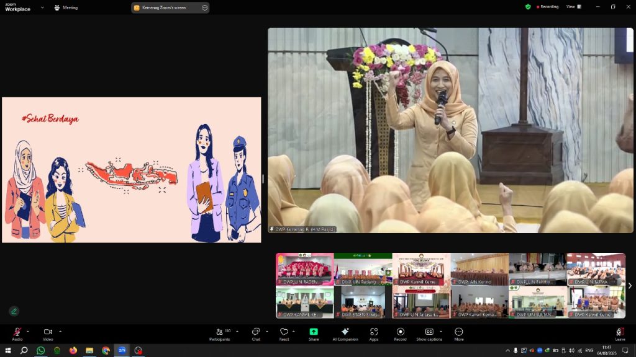Open the Chat panel

click(256, 333)
